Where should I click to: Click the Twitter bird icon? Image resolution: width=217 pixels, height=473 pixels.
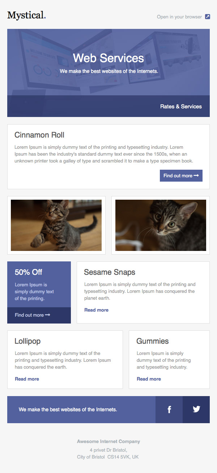(x=196, y=409)
